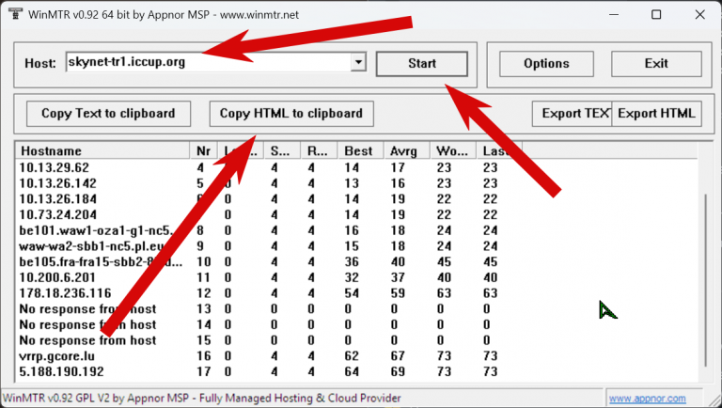
Task: Sort by the Hostname column header
Action: point(102,151)
